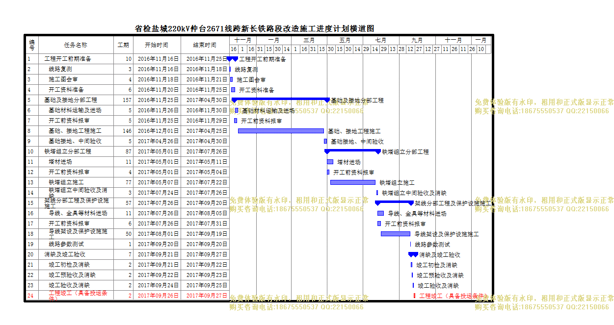The width and height of the screenshot is (614, 325).
Task: Click start date 2017年05月07日
Action: click(158, 182)
